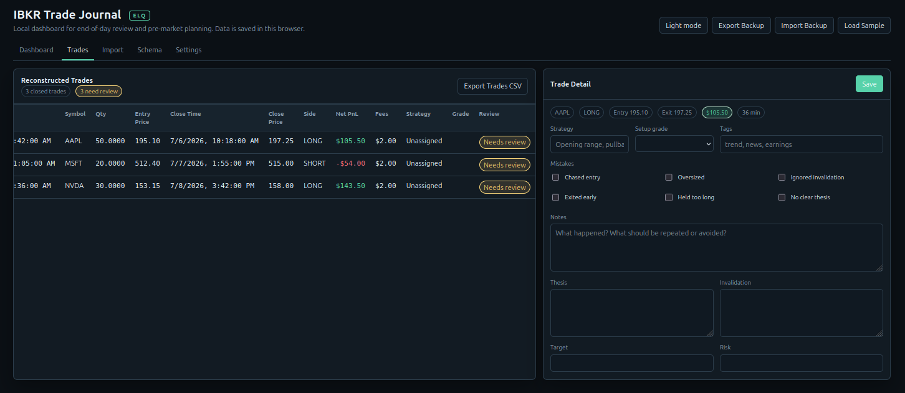905x393 pixels.
Task: Load Sample data
Action: pos(864,26)
